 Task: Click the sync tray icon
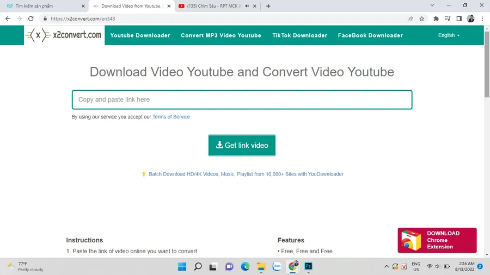coord(395,267)
